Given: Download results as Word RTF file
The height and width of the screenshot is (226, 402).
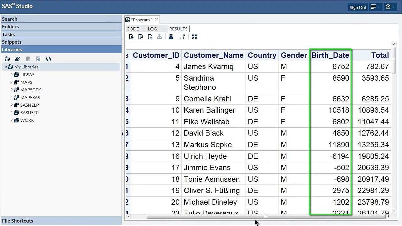Looking at the screenshot, I should pyautogui.click(x=150, y=37).
